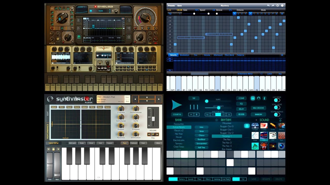Toggle SONG MODE switch
This screenshot has height=185, width=330.
(x=277, y=108)
